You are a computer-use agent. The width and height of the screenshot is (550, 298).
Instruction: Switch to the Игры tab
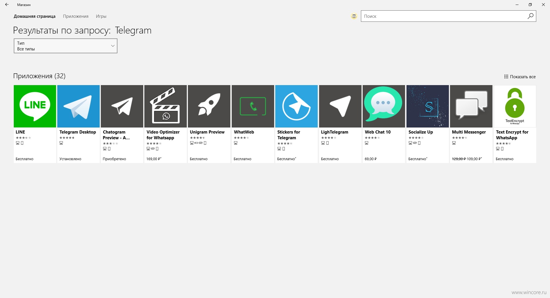[101, 16]
